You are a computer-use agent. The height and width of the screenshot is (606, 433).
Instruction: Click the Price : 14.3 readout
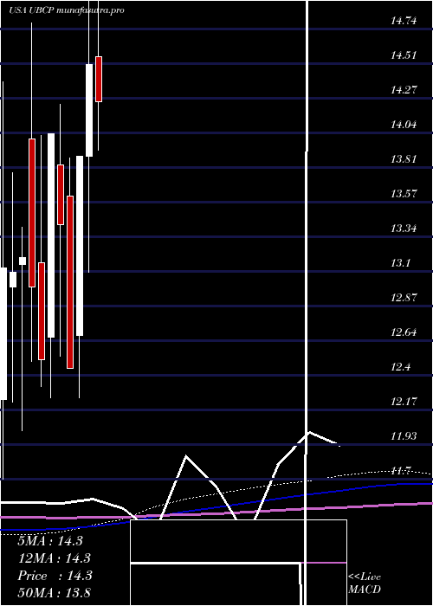[x=55, y=576]
